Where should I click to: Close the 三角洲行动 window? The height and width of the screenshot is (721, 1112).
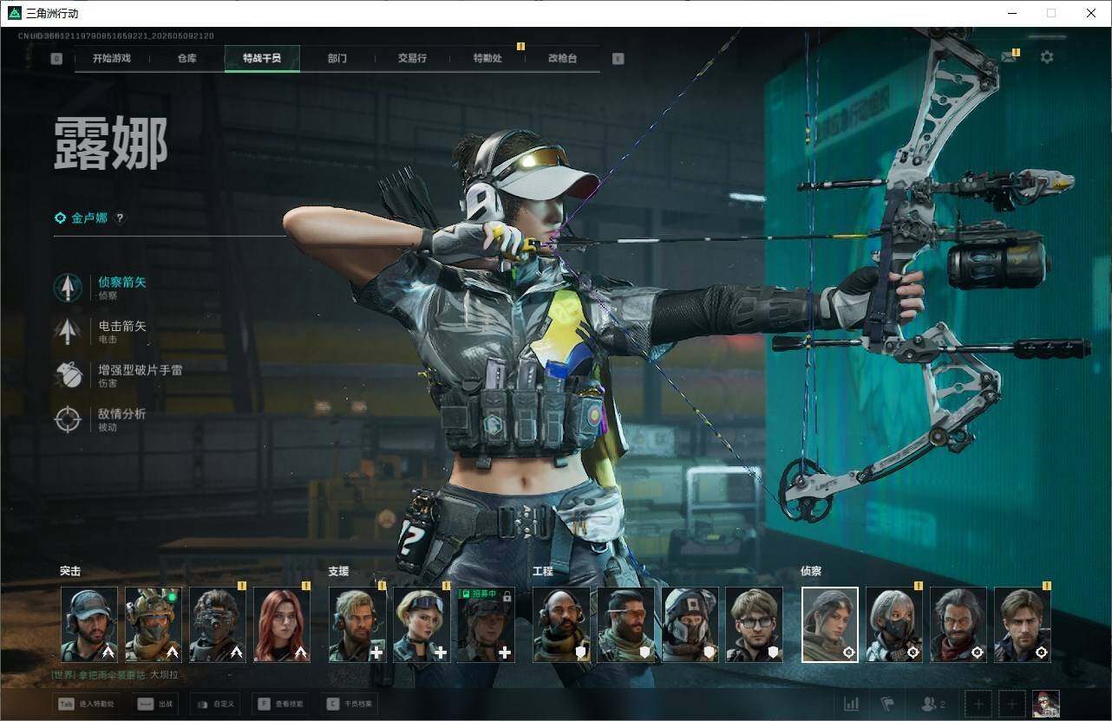pyautogui.click(x=1091, y=13)
